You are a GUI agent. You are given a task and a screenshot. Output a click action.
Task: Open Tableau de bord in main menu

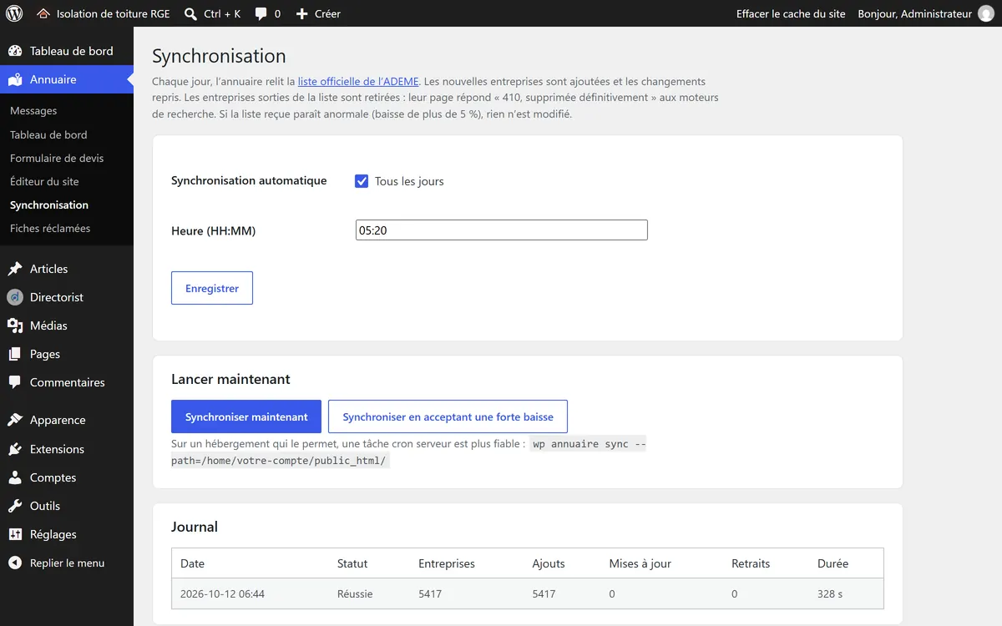pos(71,51)
